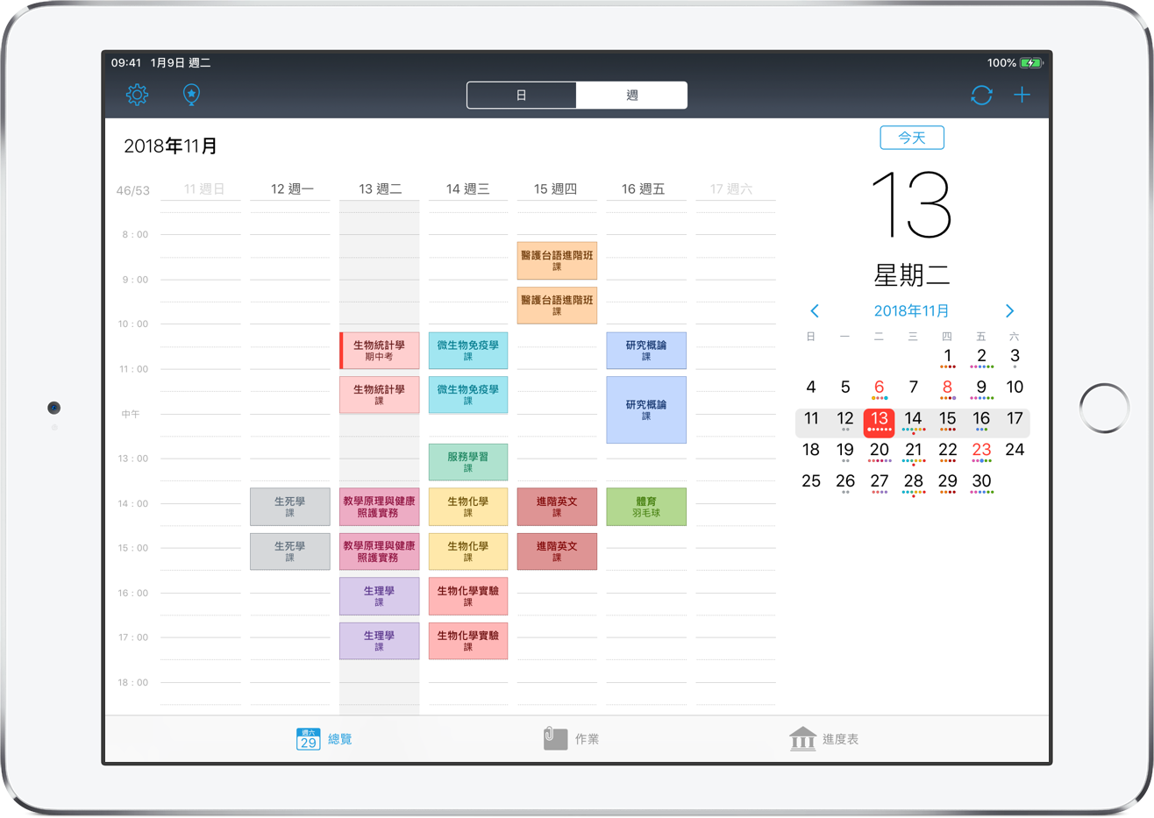Screen dimensions: 1154x818
Task: Select 16 週五 column header
Action: [643, 189]
